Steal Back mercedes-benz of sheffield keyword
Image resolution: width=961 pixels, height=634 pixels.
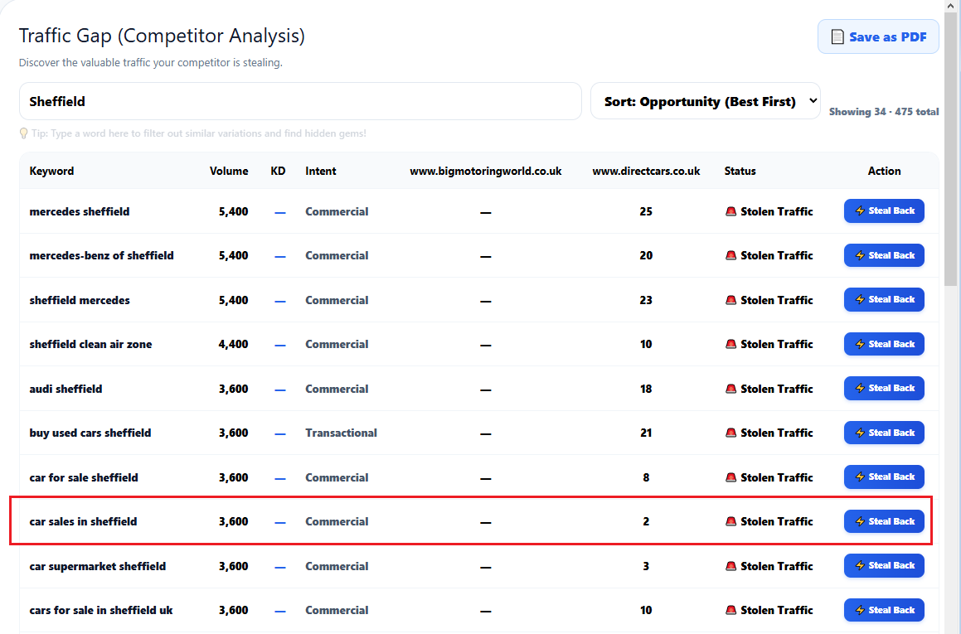click(x=884, y=255)
